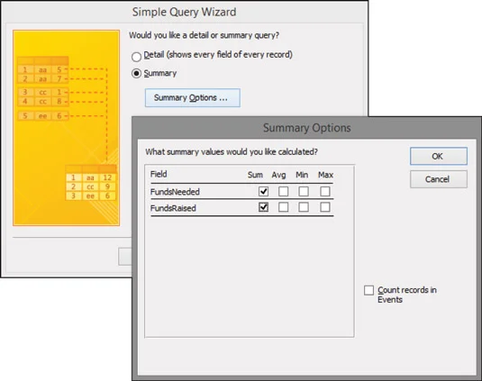Click the FundsRaised field label

point(173,208)
